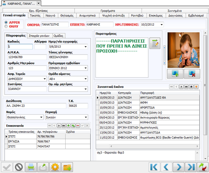
Task: Add patient photo with blue plus icon
Action: pyautogui.click(x=175, y=74)
